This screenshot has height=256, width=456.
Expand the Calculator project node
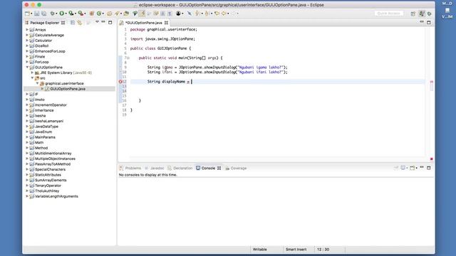pyautogui.click(x=27, y=41)
